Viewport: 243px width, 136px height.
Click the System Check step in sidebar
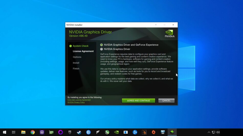tap(80, 46)
